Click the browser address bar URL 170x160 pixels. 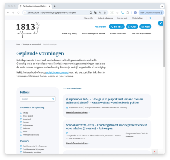pyautogui.click(x=51, y=12)
